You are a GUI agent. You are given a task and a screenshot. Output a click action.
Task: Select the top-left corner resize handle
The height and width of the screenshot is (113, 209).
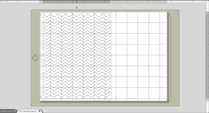click(x=42, y=12)
